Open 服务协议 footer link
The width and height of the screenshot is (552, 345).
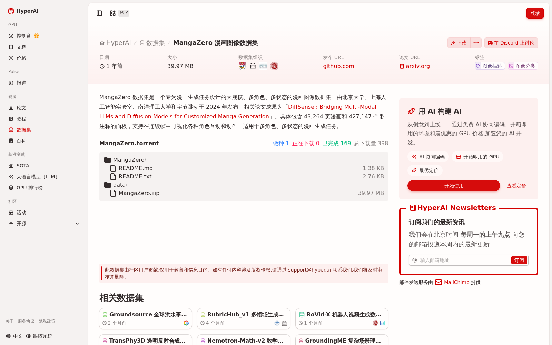coord(26,321)
